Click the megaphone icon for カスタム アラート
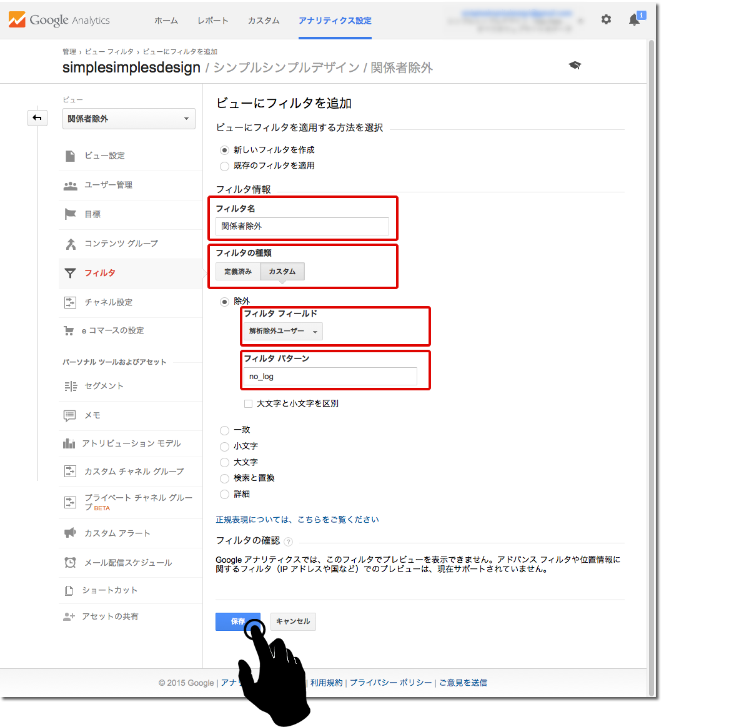This screenshot has height=727, width=744. click(x=70, y=533)
